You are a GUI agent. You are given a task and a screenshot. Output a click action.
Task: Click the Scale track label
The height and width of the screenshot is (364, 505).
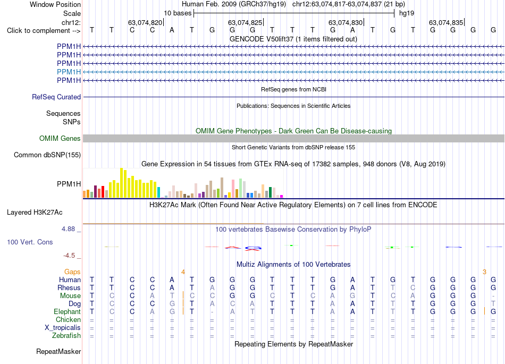[72, 13]
